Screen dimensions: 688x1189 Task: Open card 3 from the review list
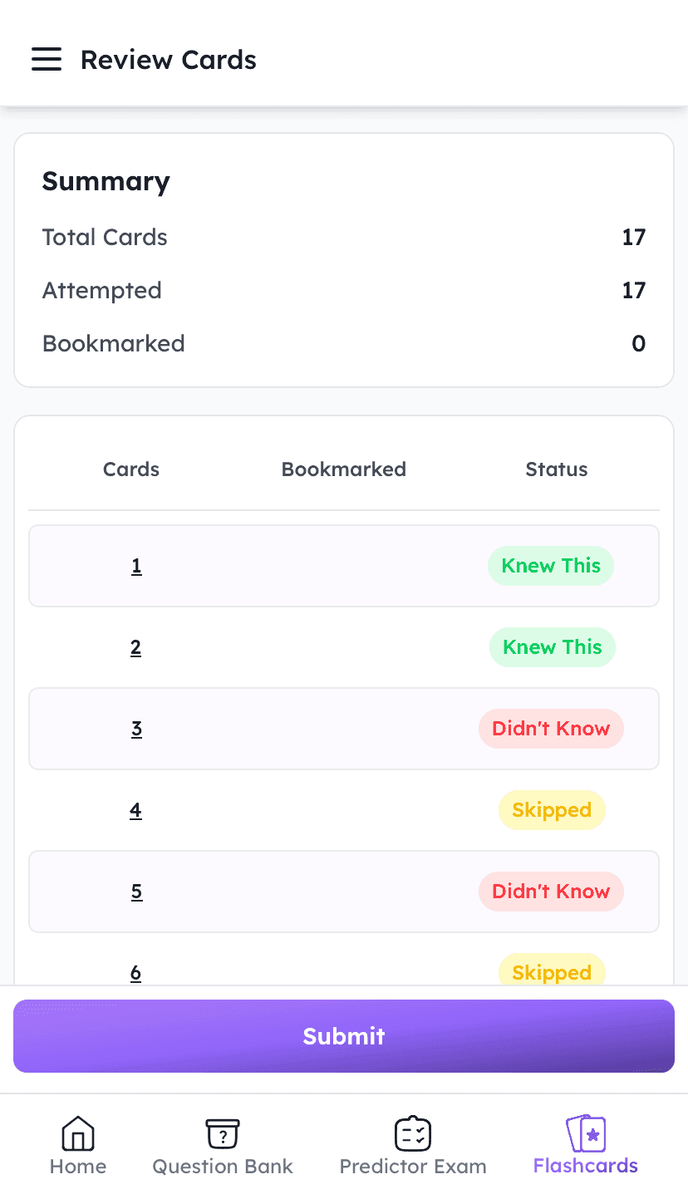coord(136,729)
